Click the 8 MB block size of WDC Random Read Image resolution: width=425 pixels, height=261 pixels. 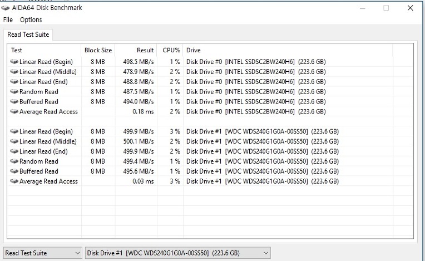pos(98,161)
